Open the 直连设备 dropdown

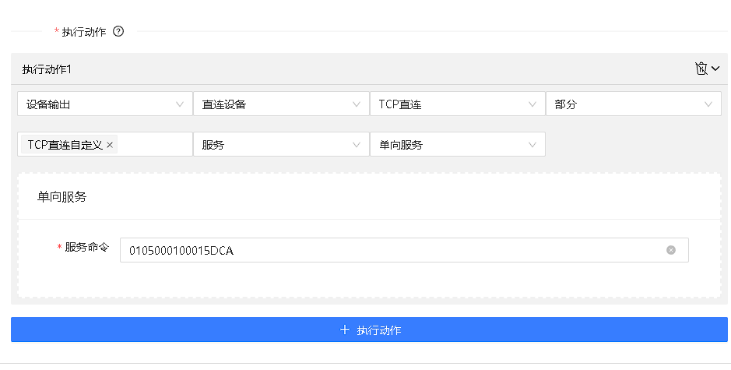pos(280,104)
